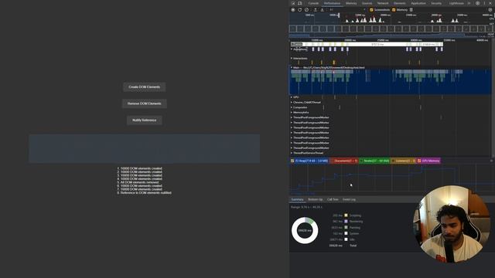Open the Call Tree tab
495x278 pixels.
333,199
